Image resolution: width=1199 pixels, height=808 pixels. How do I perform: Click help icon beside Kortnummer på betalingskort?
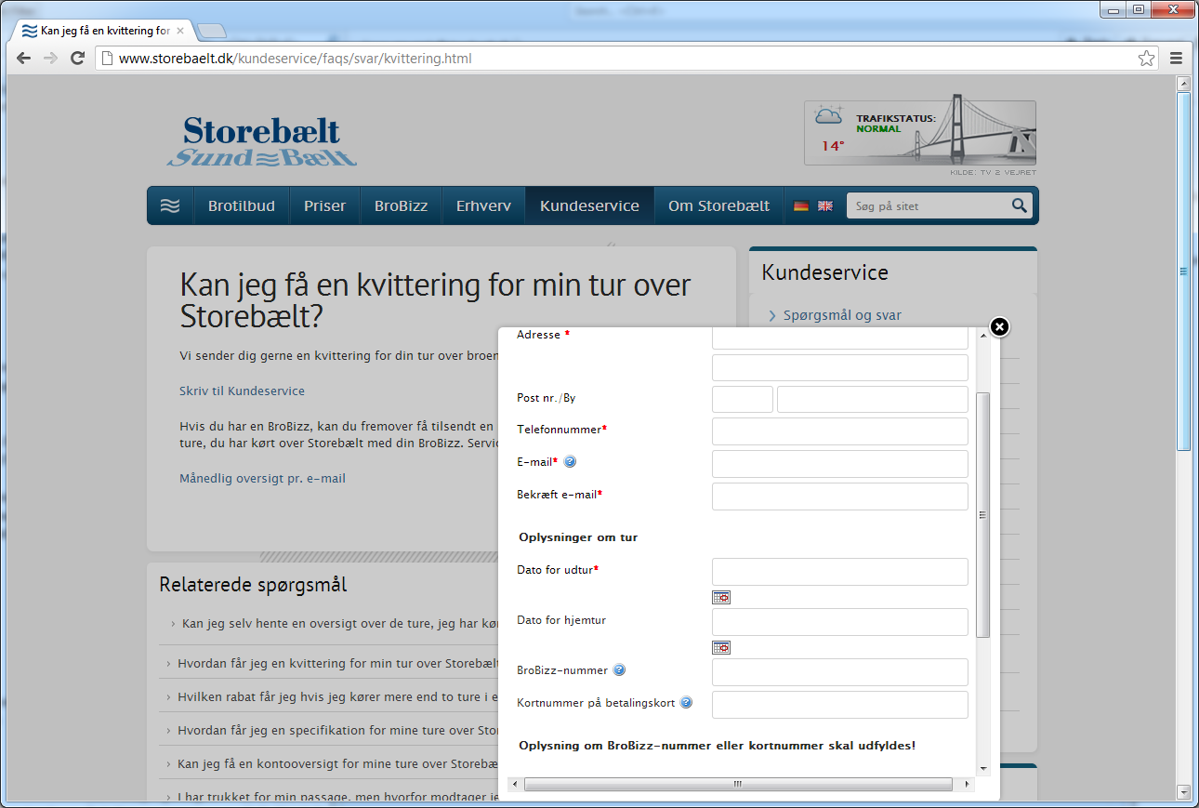tap(686, 703)
